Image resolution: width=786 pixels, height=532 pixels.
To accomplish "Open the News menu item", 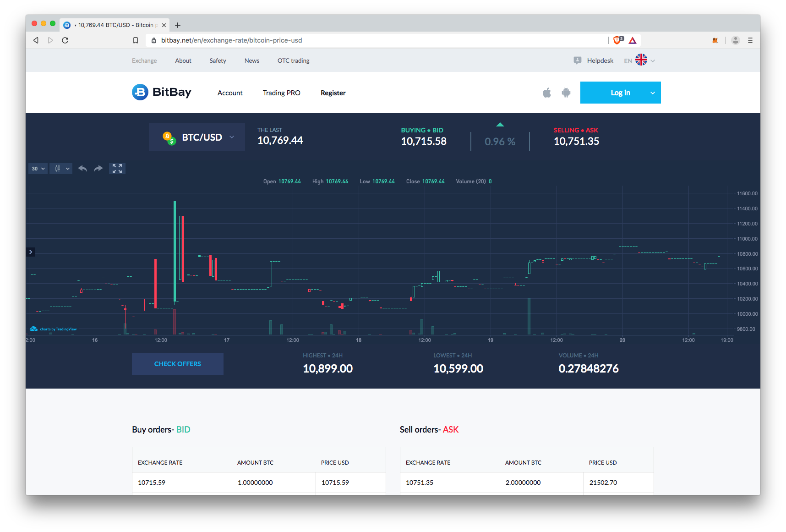I will coord(252,60).
